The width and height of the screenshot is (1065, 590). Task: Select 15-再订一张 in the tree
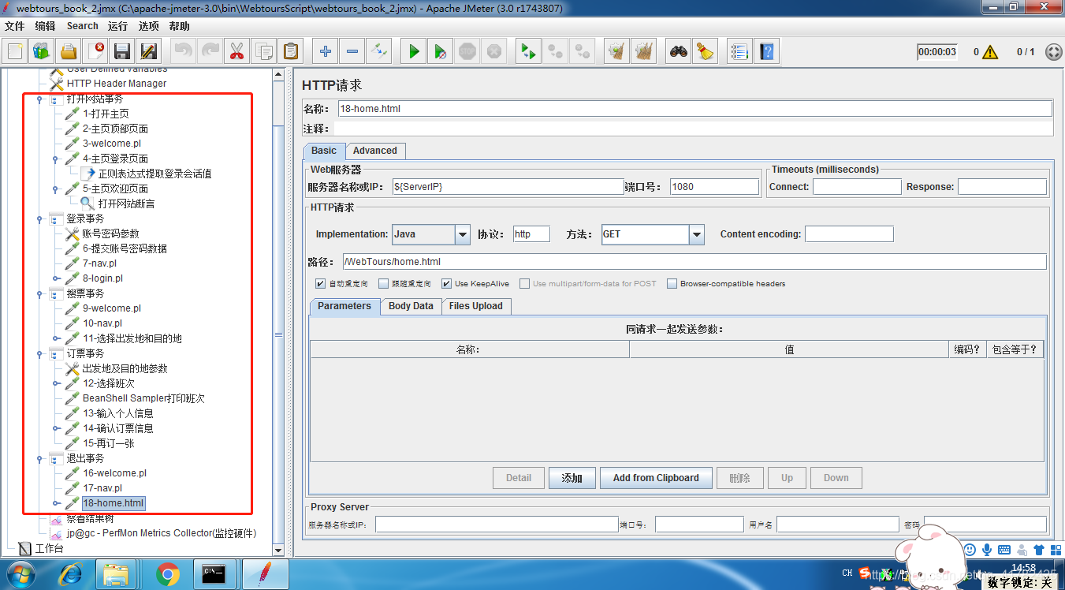coord(109,443)
